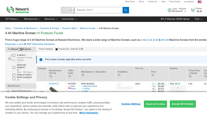This screenshot has width=207, height=116.
Task: Toggle Buyer/Engineer view switch
Action: coord(20,49)
